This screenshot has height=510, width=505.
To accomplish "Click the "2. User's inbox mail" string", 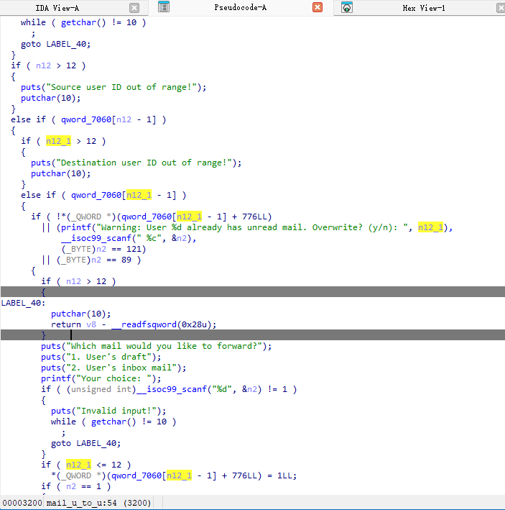I will pyautogui.click(x=121, y=368).
